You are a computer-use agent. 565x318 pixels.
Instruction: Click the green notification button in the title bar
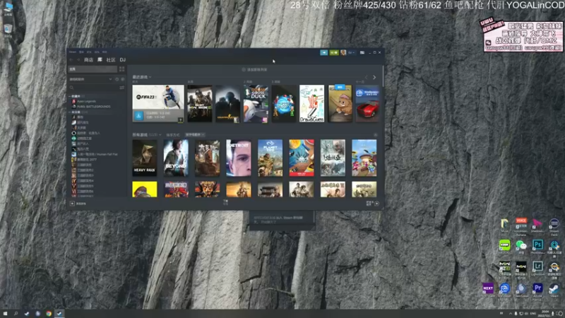coord(334,52)
